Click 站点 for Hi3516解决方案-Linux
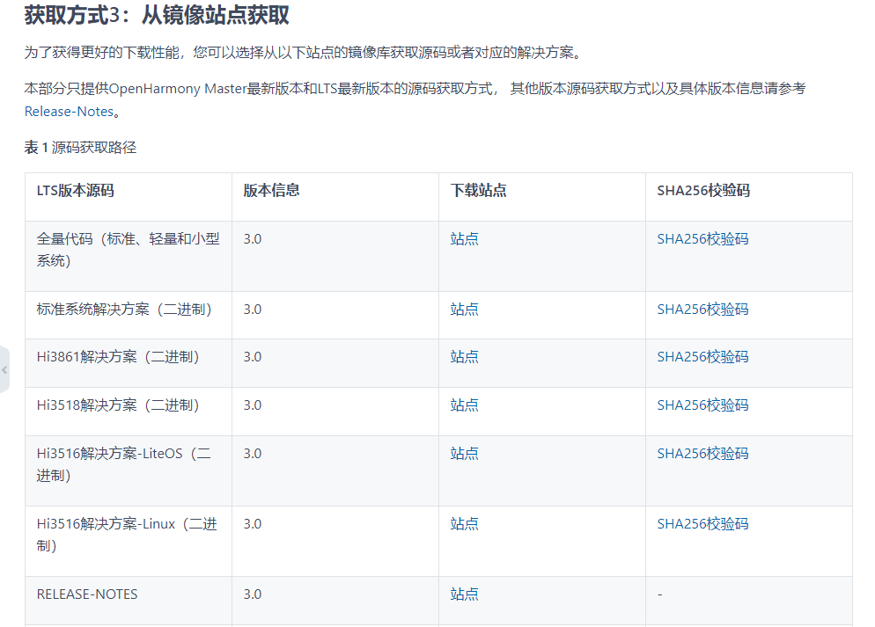Viewport: 875px width, 627px height. coord(464,523)
